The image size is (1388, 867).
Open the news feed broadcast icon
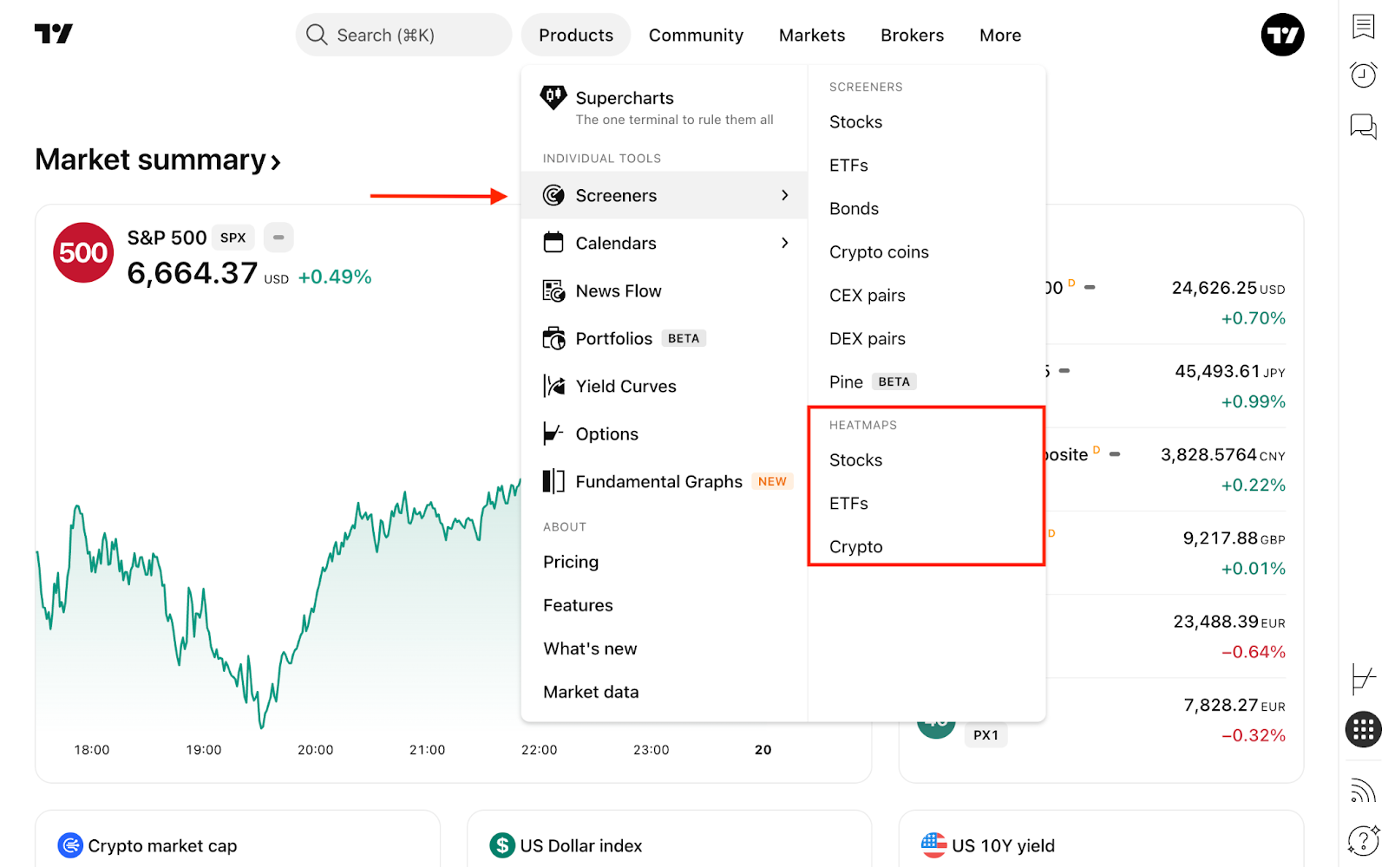click(x=1364, y=790)
